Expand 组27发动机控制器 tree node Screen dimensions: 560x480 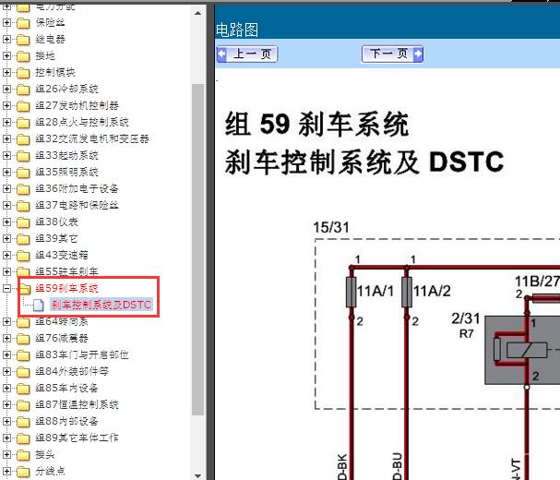6,105
